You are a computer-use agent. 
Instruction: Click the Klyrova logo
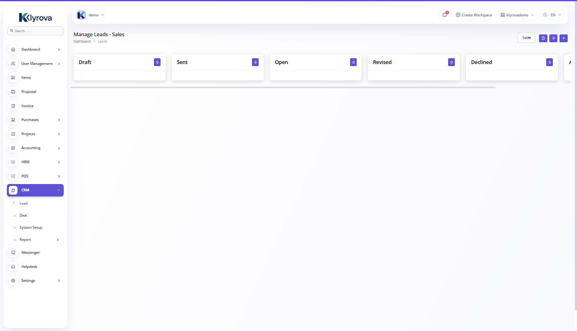(35, 18)
